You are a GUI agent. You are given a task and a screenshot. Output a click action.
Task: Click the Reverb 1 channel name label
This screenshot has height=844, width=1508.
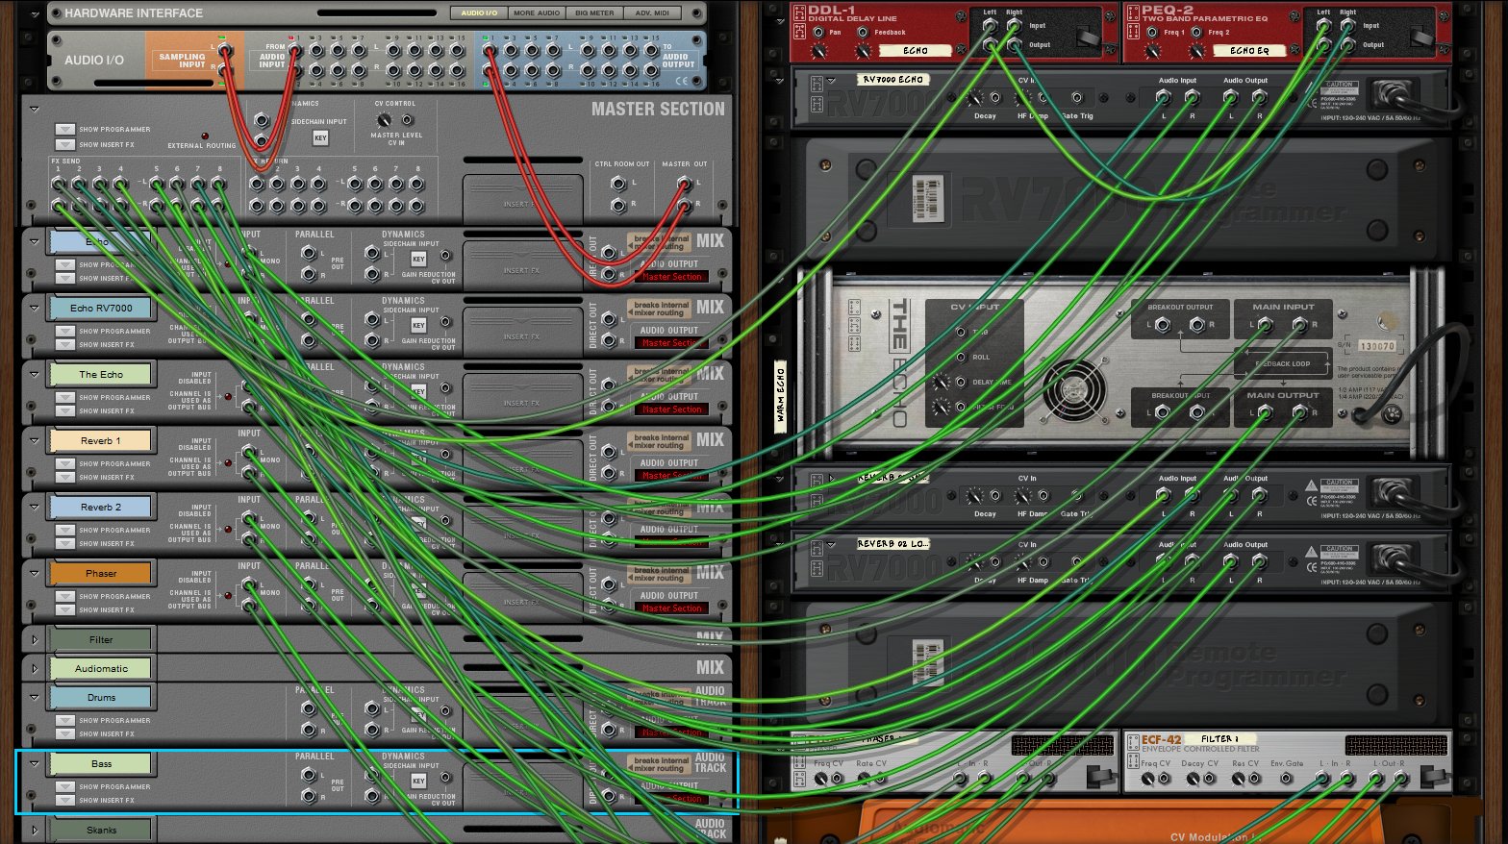point(100,440)
